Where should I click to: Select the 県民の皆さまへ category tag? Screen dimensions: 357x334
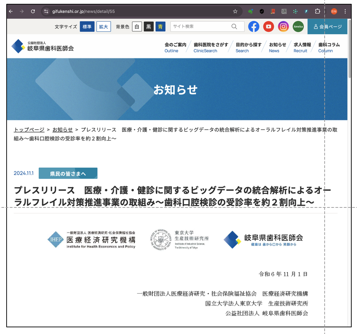click(68, 173)
